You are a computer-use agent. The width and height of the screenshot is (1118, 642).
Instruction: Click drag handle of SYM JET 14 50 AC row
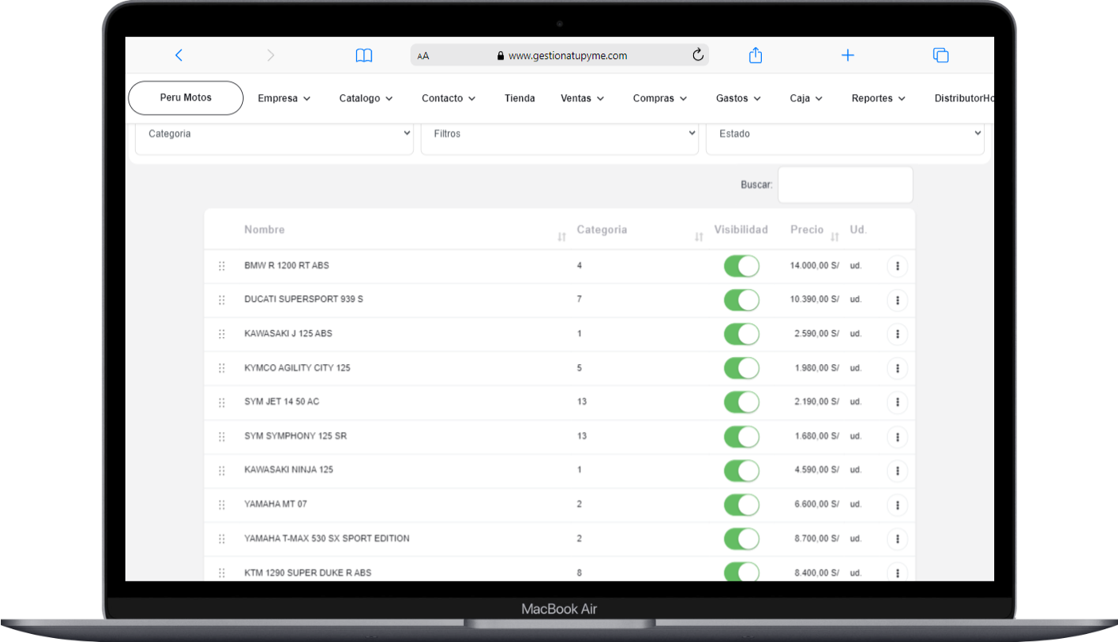pos(222,402)
